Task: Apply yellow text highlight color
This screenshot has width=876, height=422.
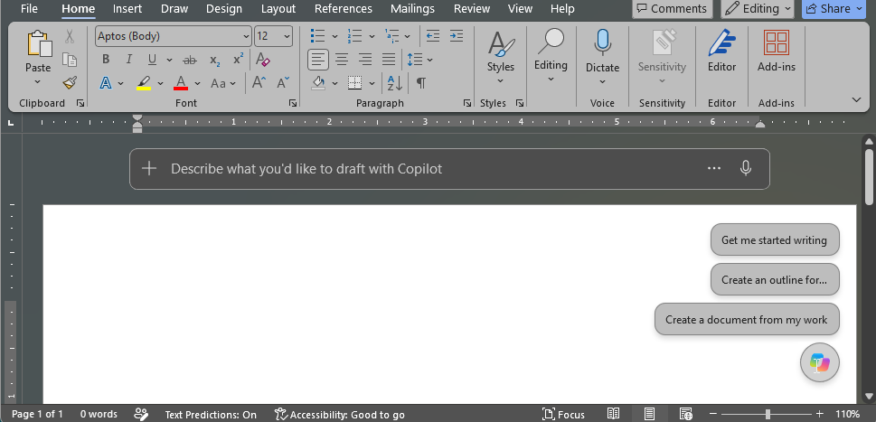Action: (x=144, y=83)
